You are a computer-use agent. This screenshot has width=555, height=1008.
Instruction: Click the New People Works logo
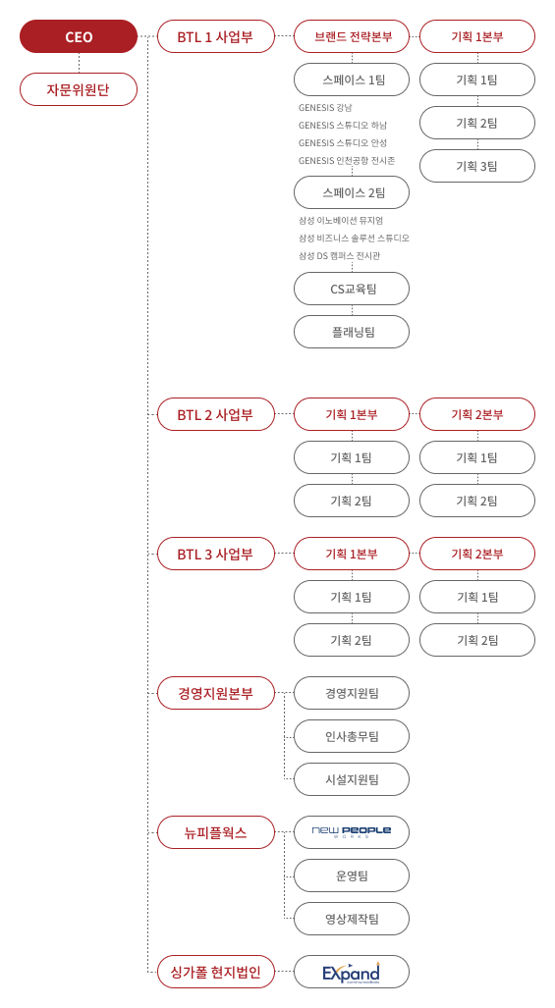(351, 832)
